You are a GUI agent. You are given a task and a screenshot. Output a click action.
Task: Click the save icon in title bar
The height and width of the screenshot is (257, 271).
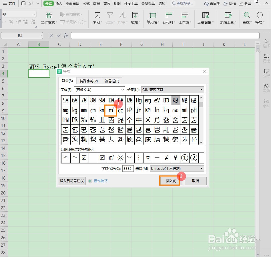(x=23, y=3)
